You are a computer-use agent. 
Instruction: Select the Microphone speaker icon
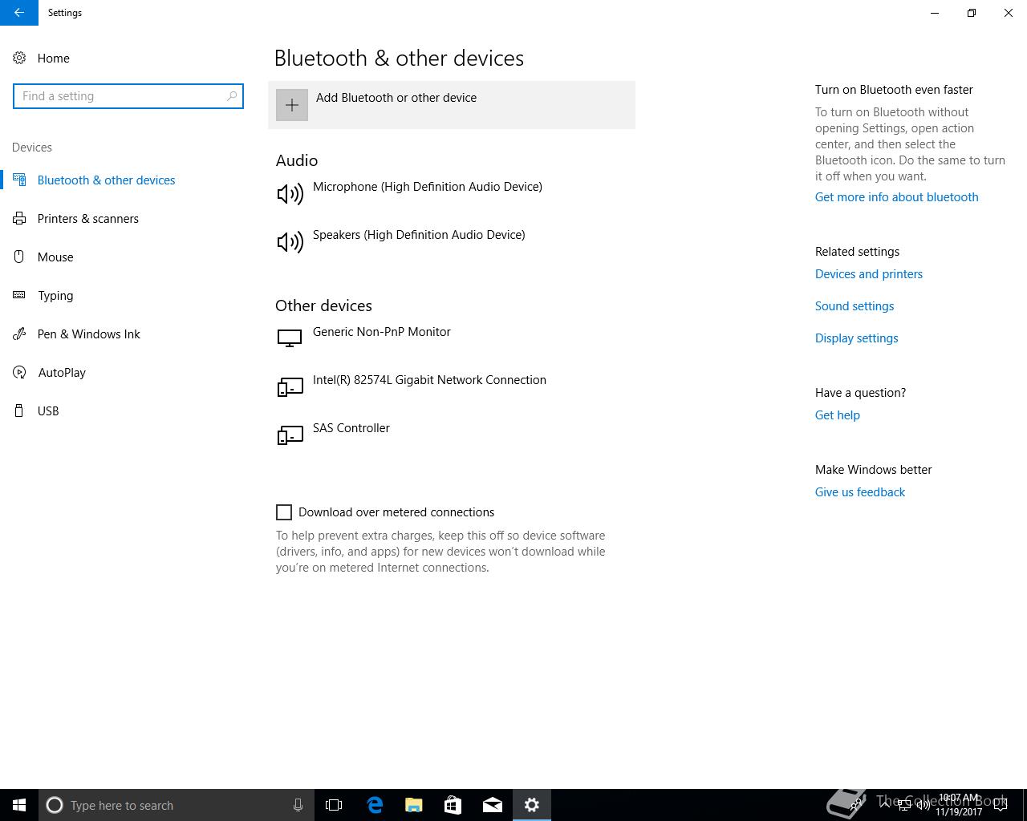(290, 194)
